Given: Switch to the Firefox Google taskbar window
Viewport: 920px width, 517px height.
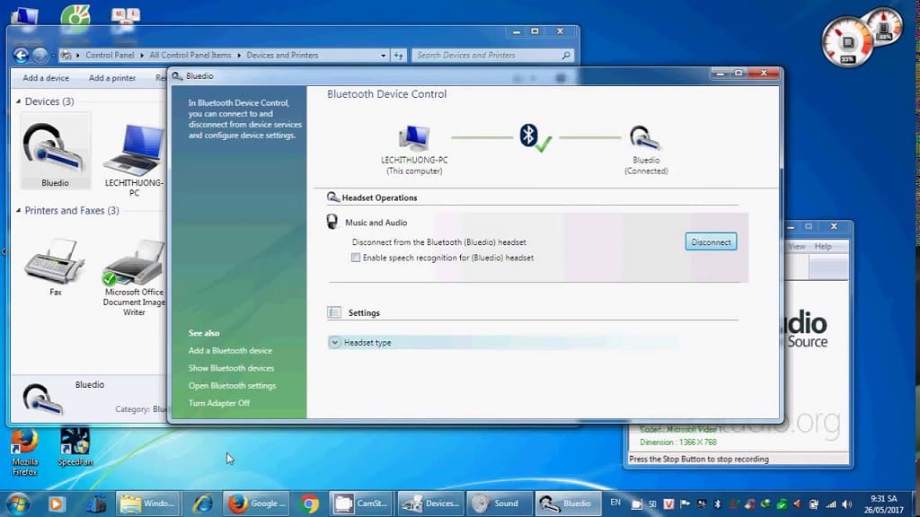Looking at the screenshot, I should tap(256, 504).
